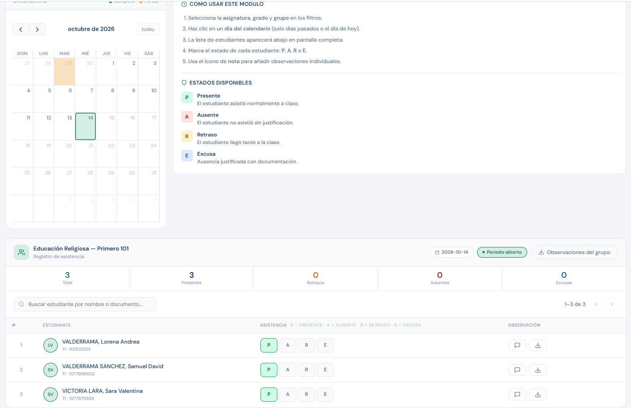
Task: Open the observation note for Lorena Andrea Valderrama
Action: (x=517, y=345)
